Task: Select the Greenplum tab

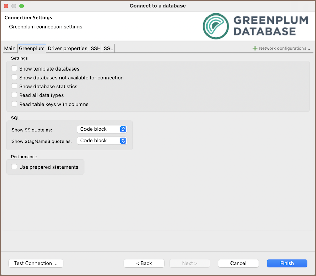Action: tap(32, 48)
